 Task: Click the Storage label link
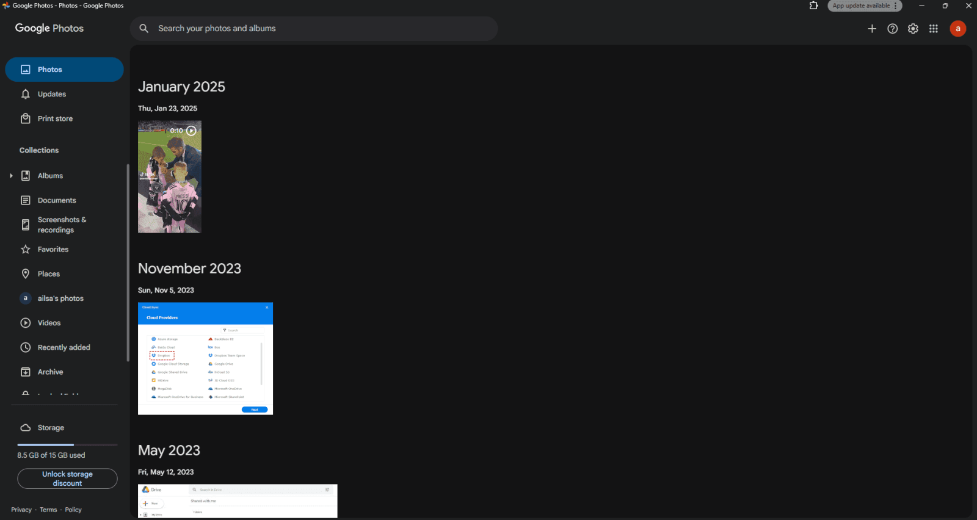(51, 428)
